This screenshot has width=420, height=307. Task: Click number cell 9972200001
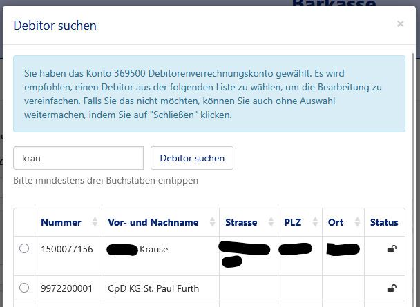point(67,288)
